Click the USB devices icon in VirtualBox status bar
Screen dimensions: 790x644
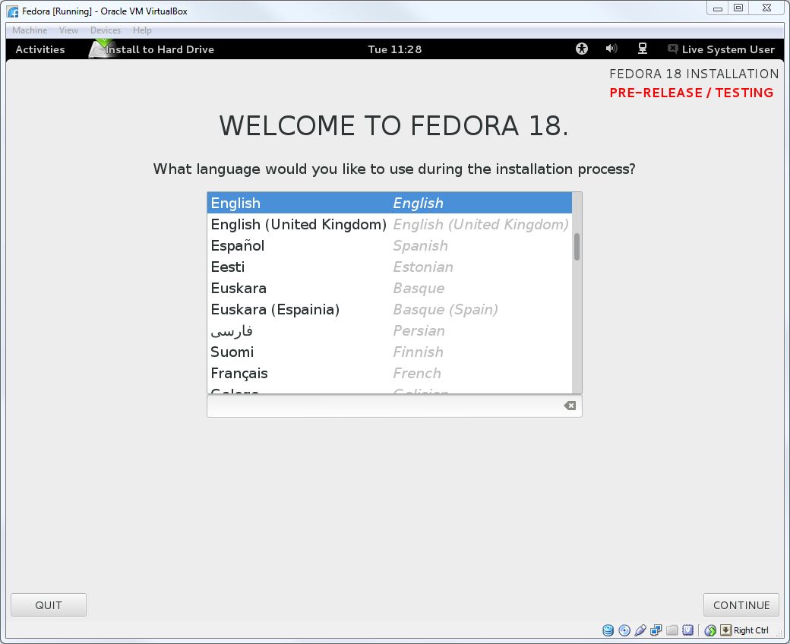[640, 630]
